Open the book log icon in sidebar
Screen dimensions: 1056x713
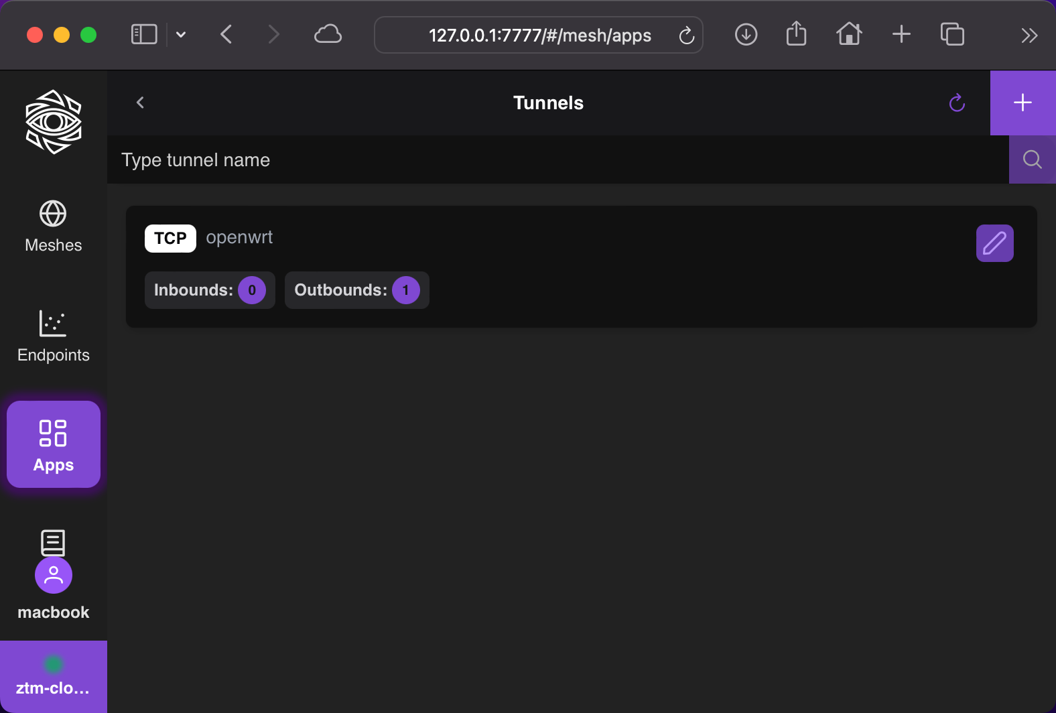pyautogui.click(x=53, y=541)
